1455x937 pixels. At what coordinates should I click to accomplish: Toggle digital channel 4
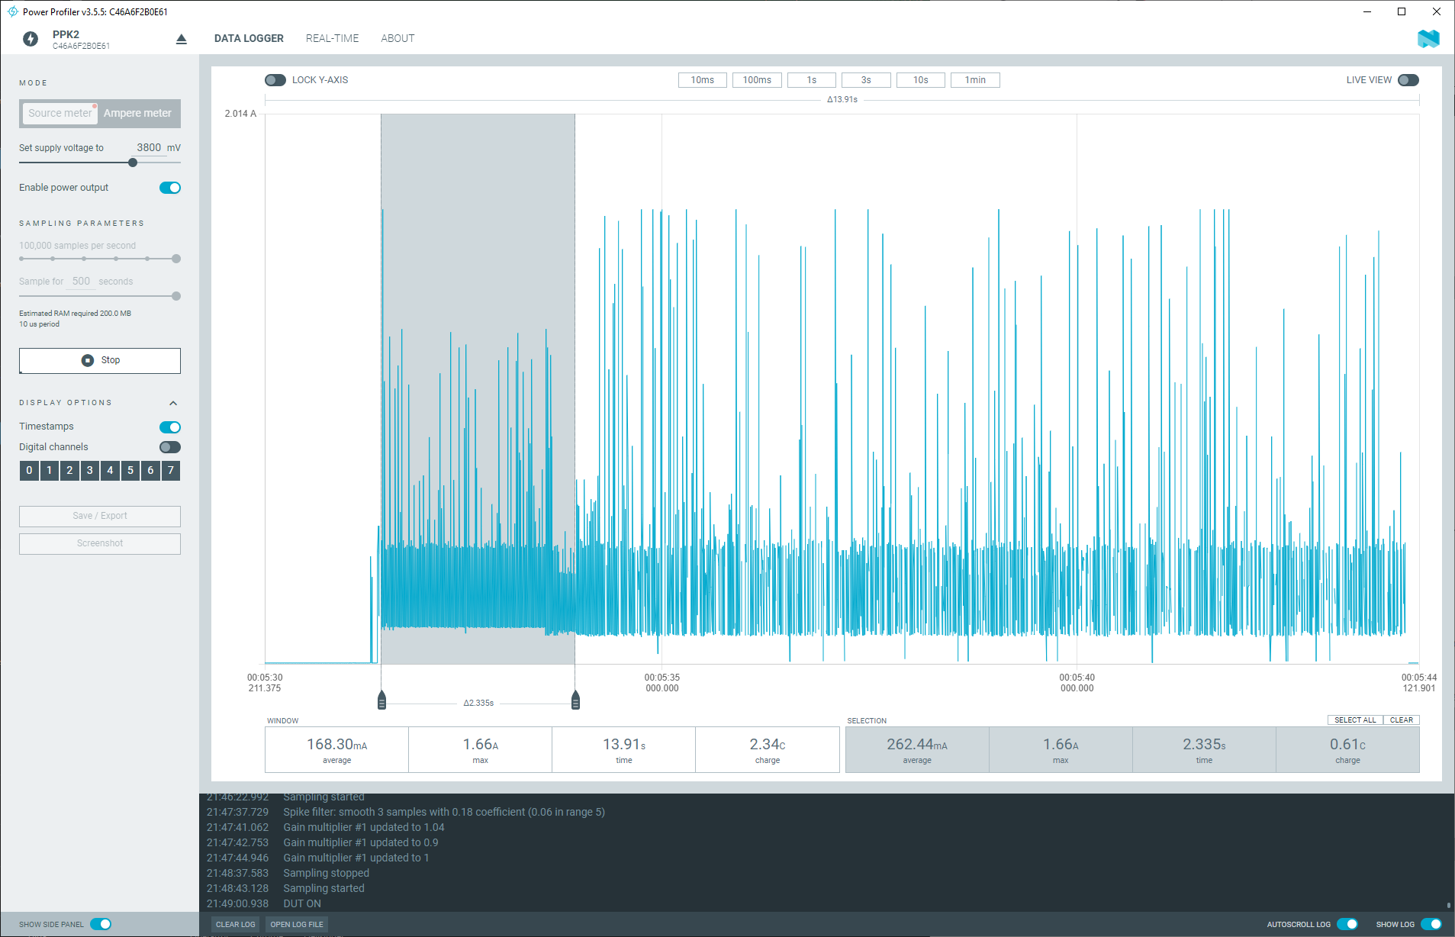pos(110,471)
